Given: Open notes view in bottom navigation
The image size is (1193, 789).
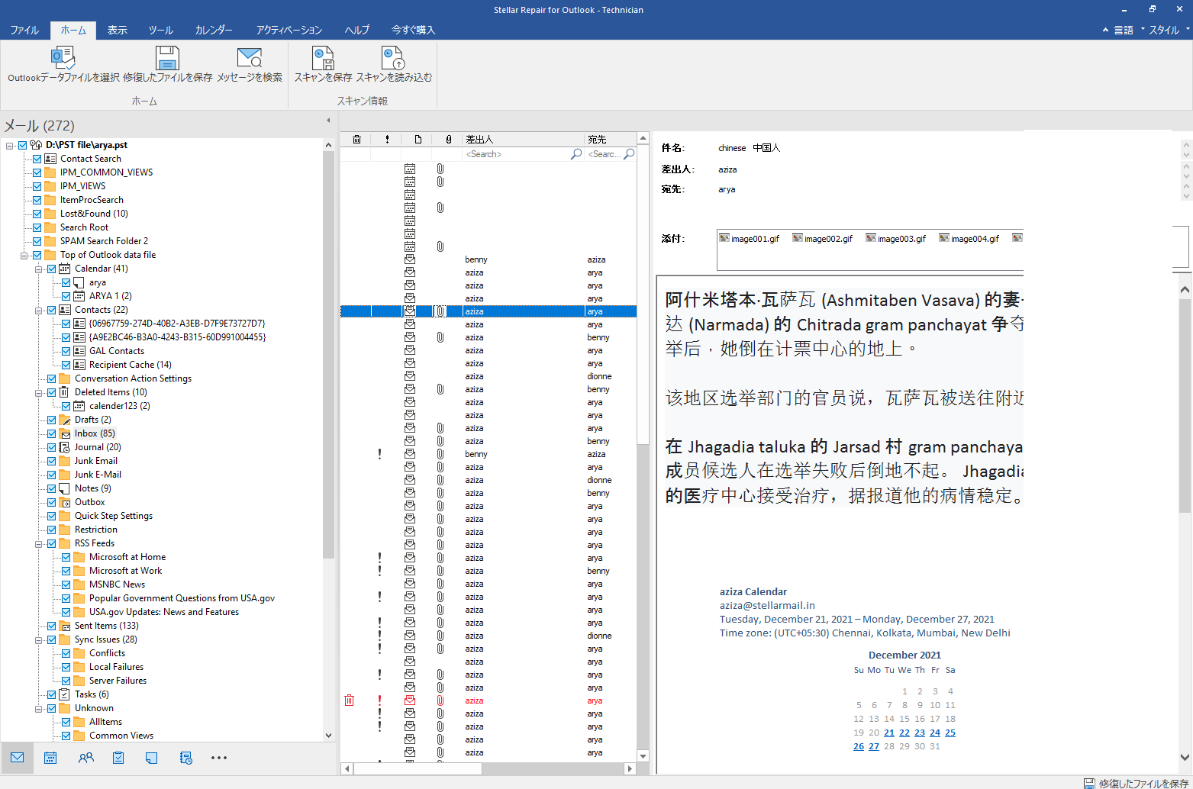Looking at the screenshot, I should pyautogui.click(x=151, y=758).
